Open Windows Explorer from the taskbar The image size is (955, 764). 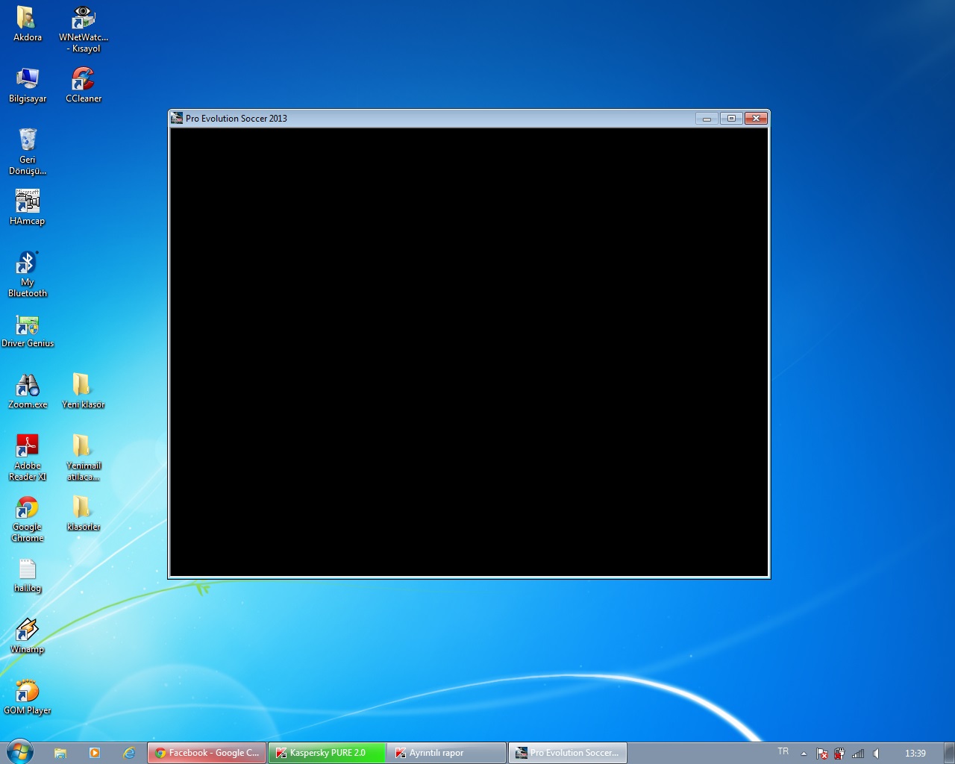pyautogui.click(x=60, y=753)
